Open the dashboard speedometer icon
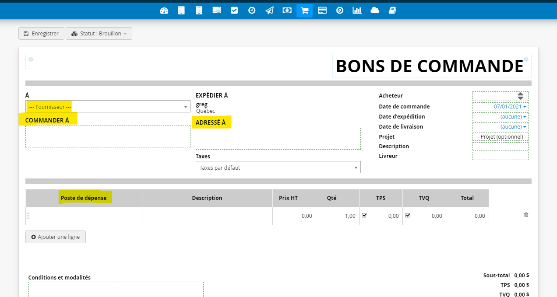The width and height of the screenshot is (557, 297). (x=164, y=10)
